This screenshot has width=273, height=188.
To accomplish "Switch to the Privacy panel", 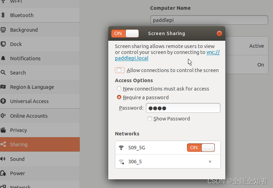I will point(40,130).
